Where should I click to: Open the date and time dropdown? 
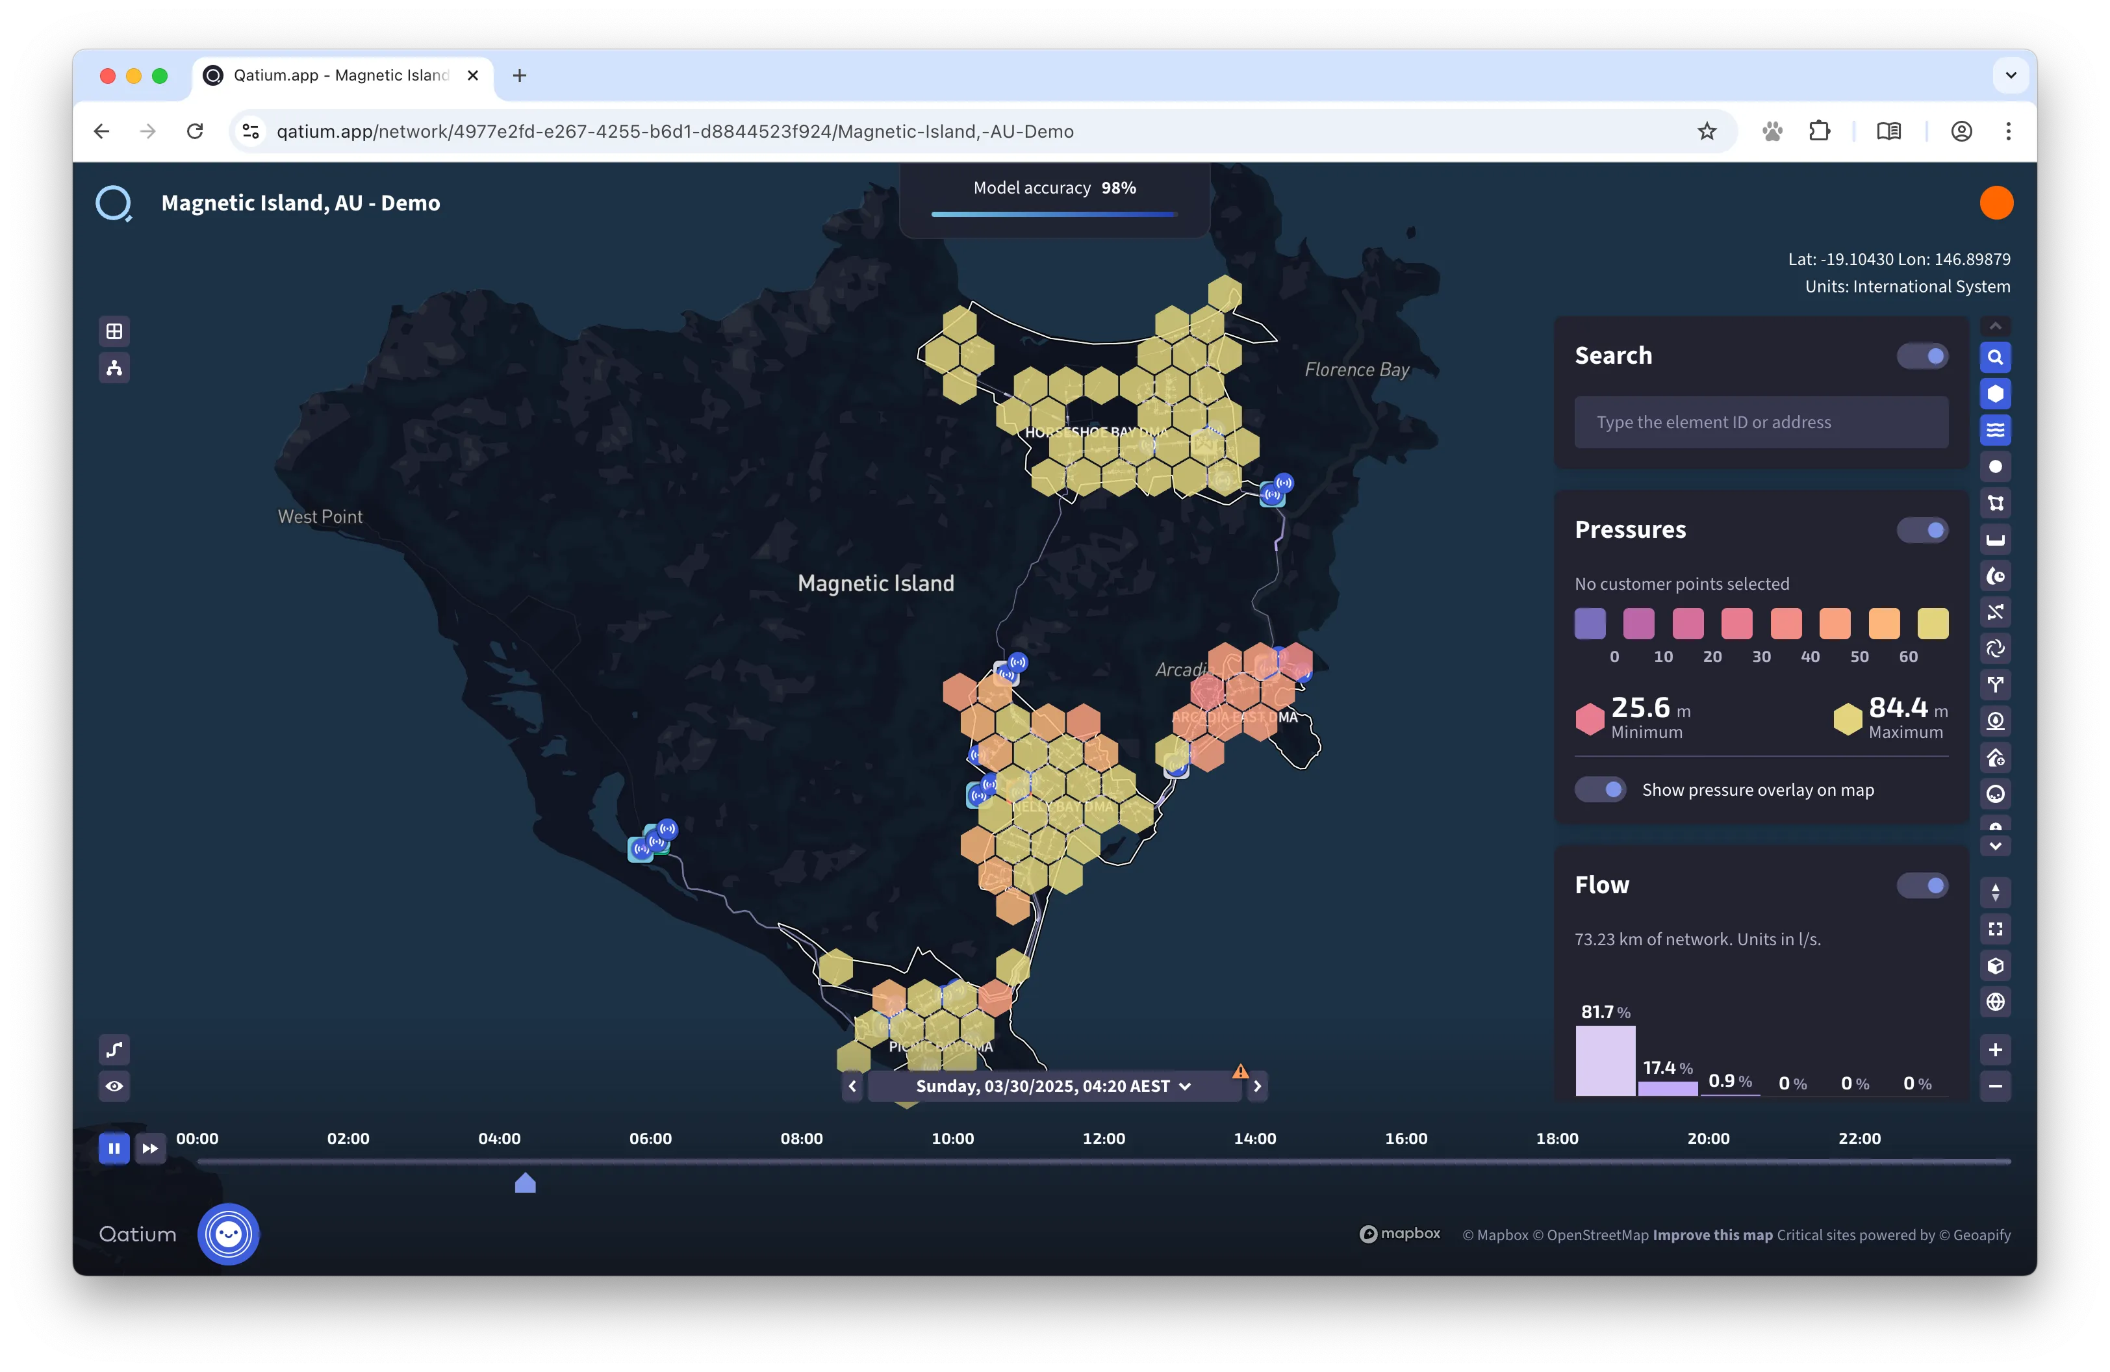click(1053, 1086)
